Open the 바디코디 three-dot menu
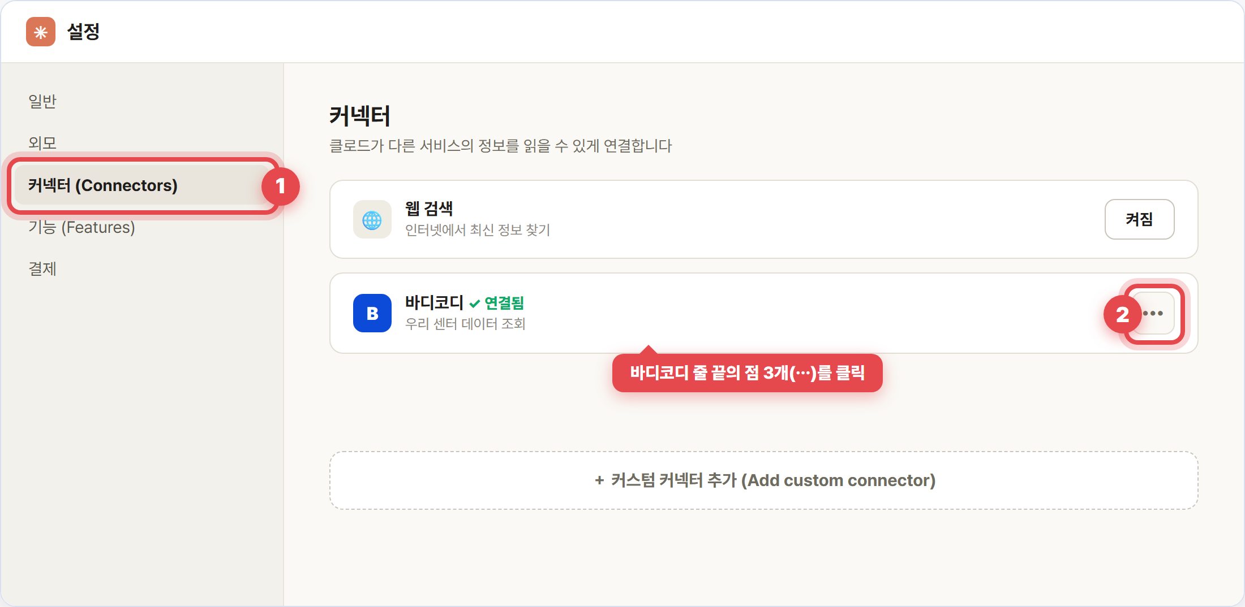Image resolution: width=1245 pixels, height=607 pixels. pyautogui.click(x=1153, y=313)
